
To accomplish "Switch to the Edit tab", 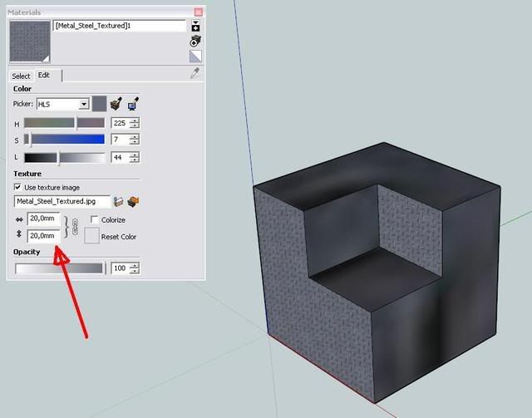I will [44, 76].
